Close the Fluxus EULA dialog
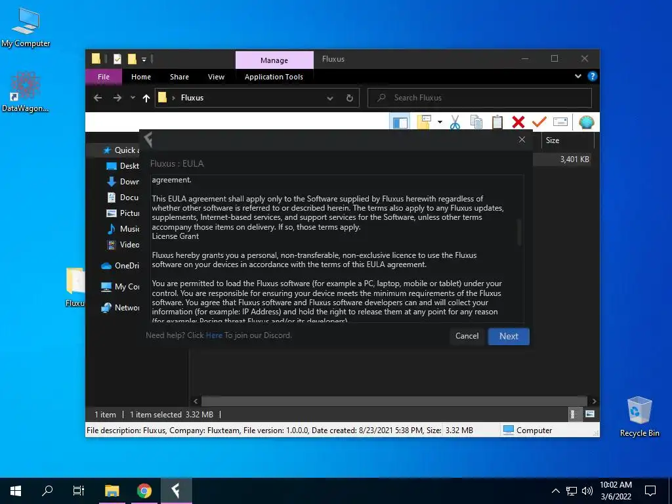 click(x=522, y=139)
